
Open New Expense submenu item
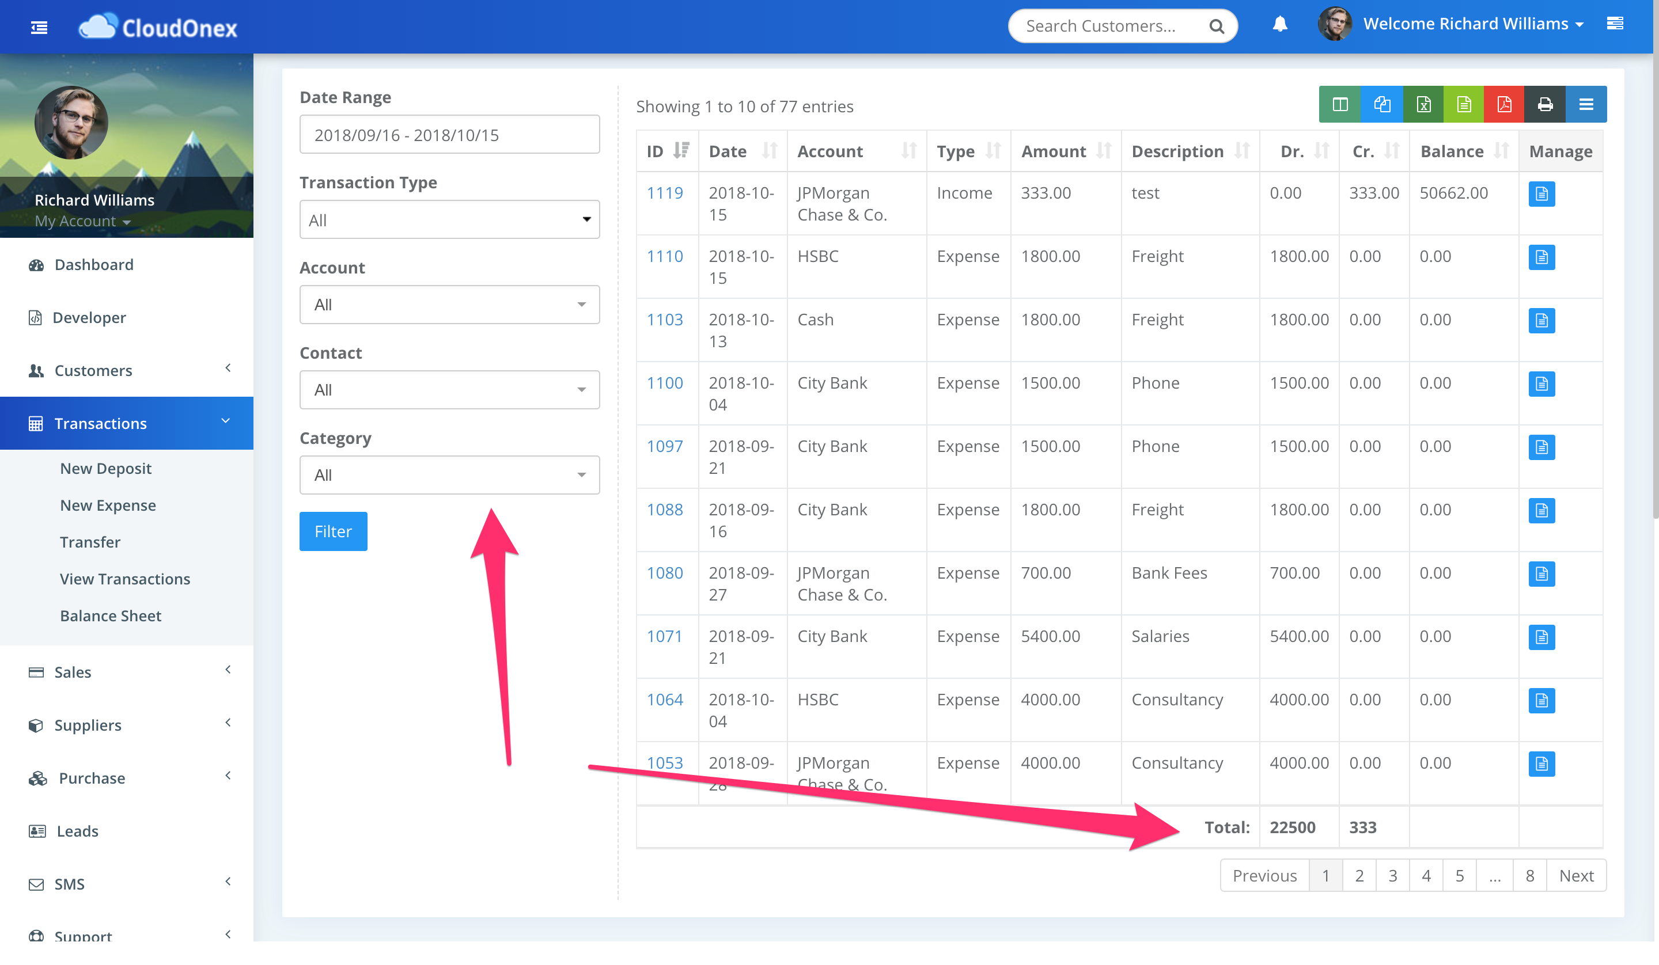coord(108,506)
